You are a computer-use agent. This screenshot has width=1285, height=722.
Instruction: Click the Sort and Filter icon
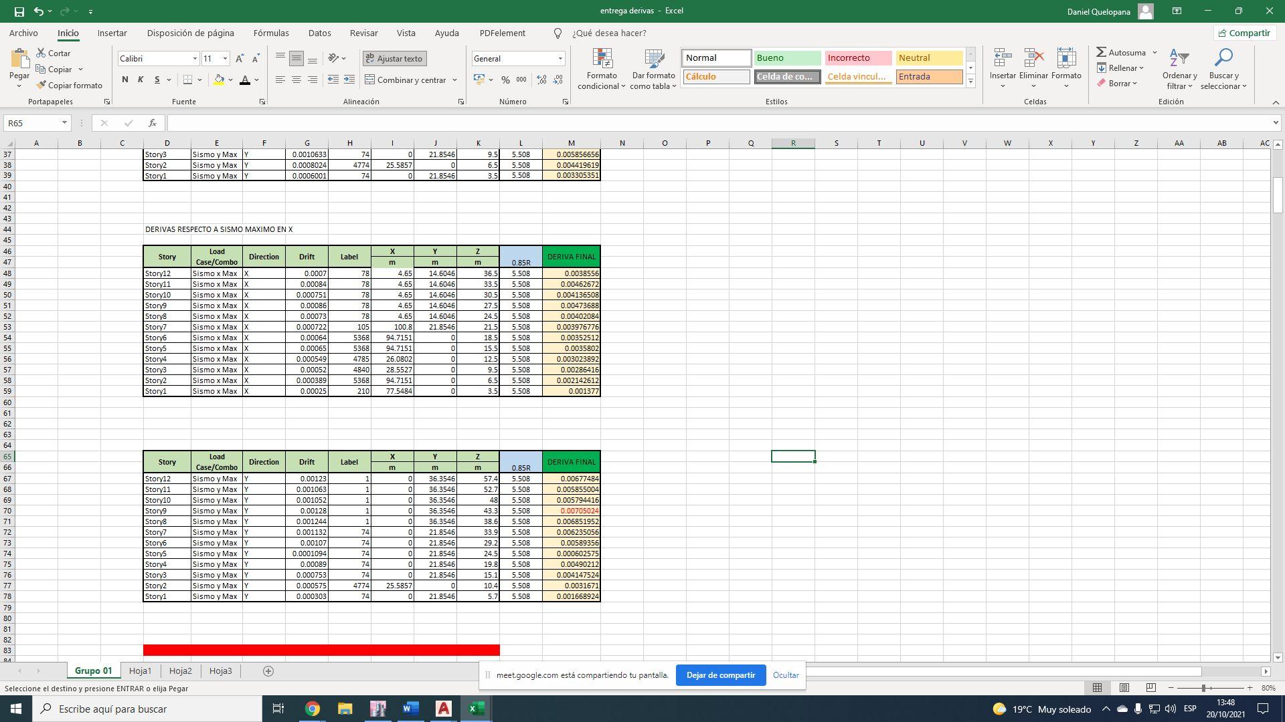[1179, 59]
